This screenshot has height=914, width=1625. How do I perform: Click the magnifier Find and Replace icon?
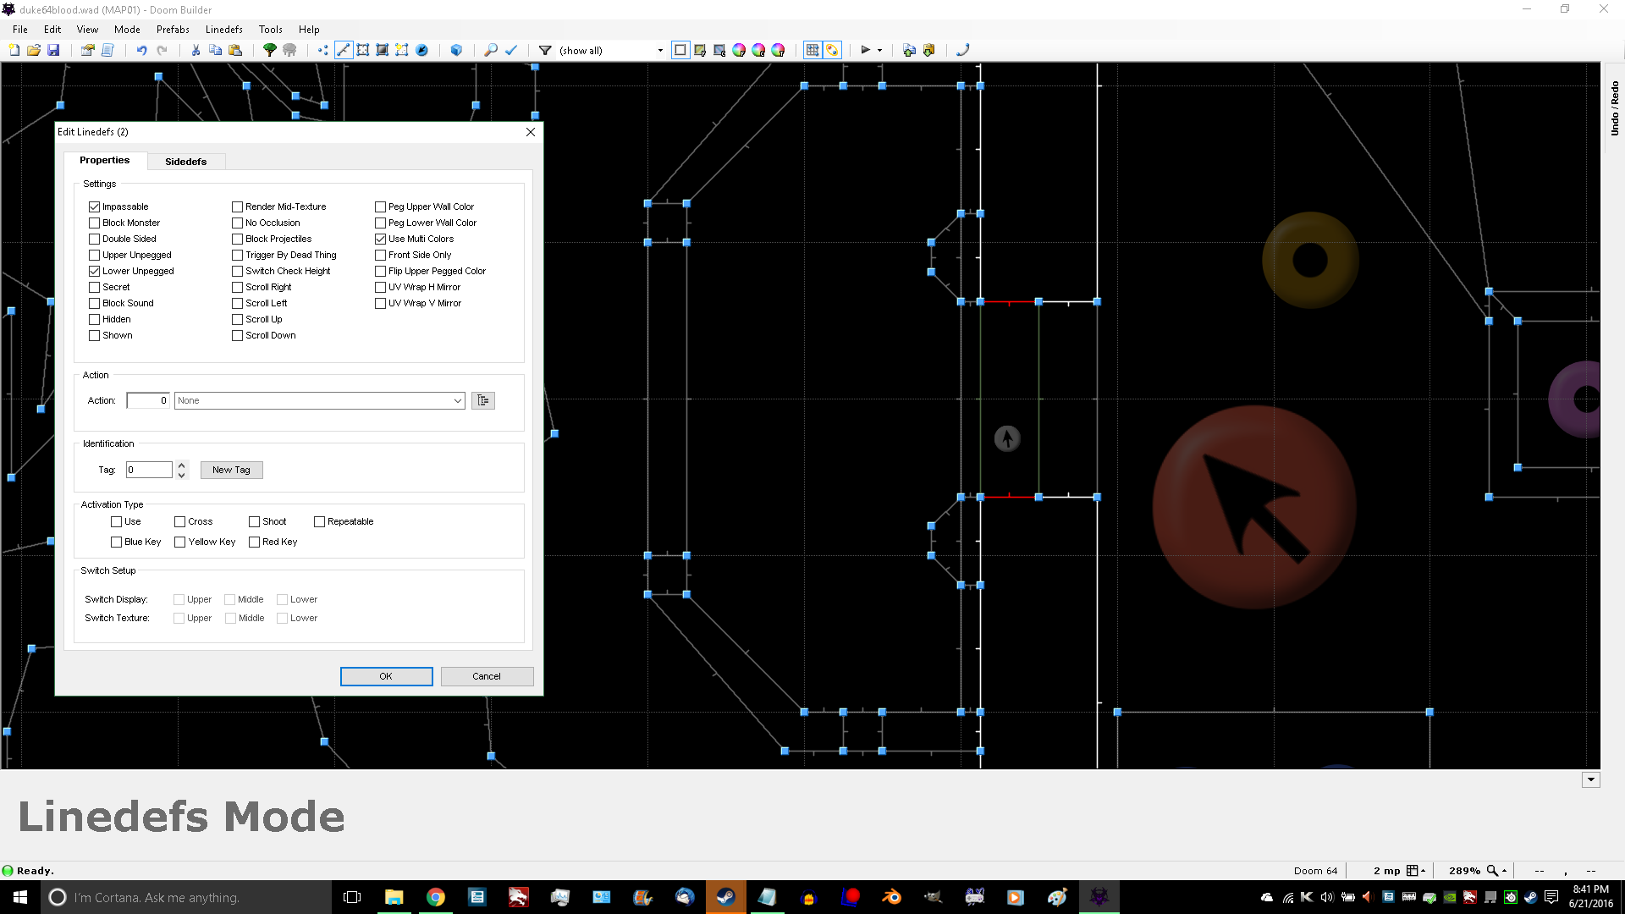pos(490,51)
